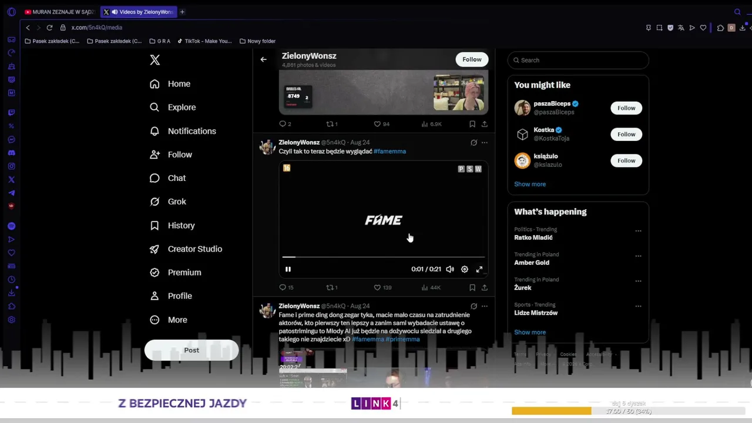Share the post with 94 likes
The width and height of the screenshot is (752, 423).
pyautogui.click(x=484, y=124)
